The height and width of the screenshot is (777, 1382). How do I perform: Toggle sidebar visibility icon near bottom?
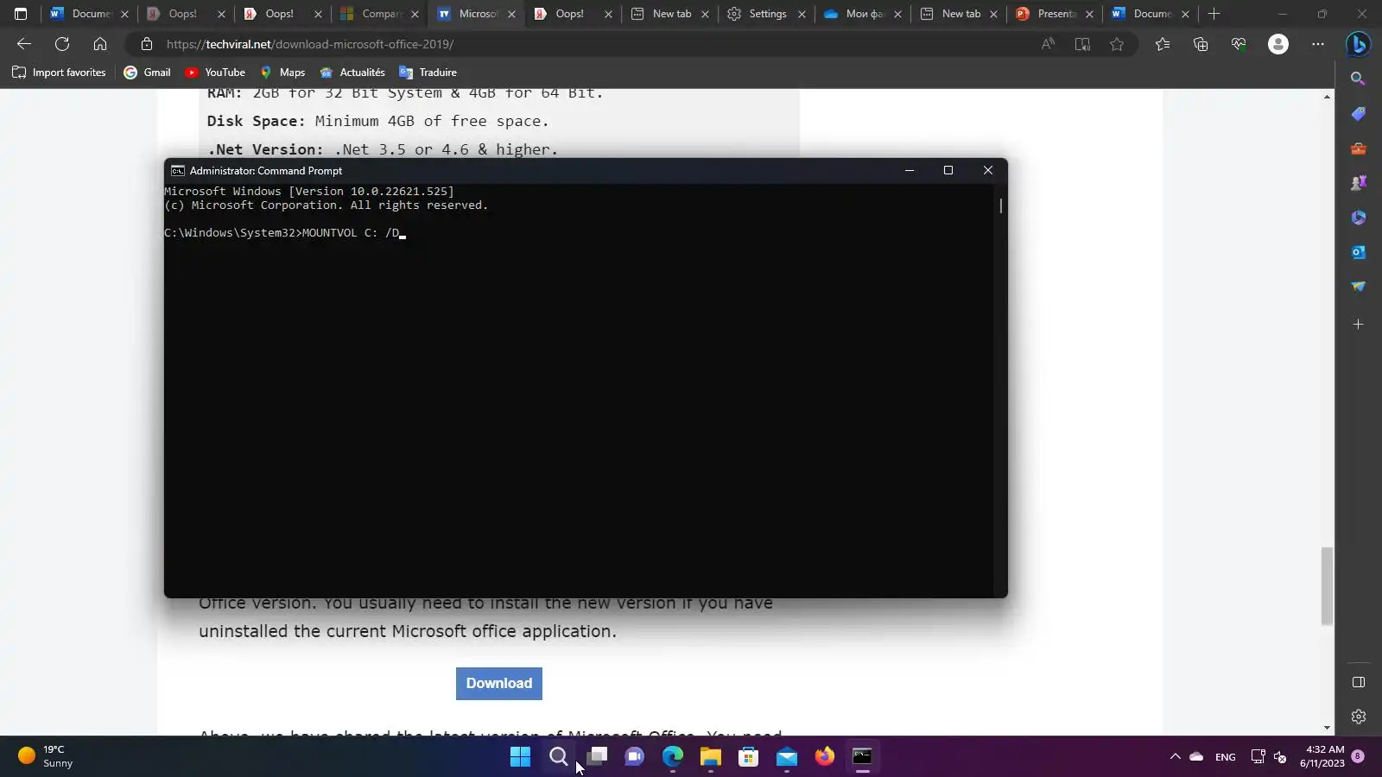[1359, 682]
